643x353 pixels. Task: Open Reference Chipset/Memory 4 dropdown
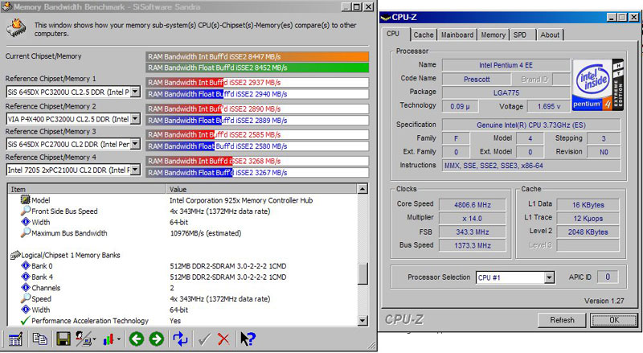point(135,170)
